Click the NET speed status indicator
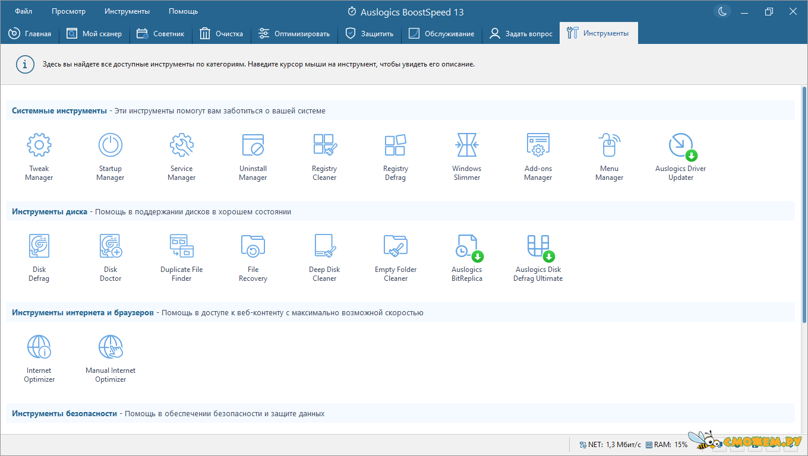Screen dimensions: 808x456 pos(610,445)
